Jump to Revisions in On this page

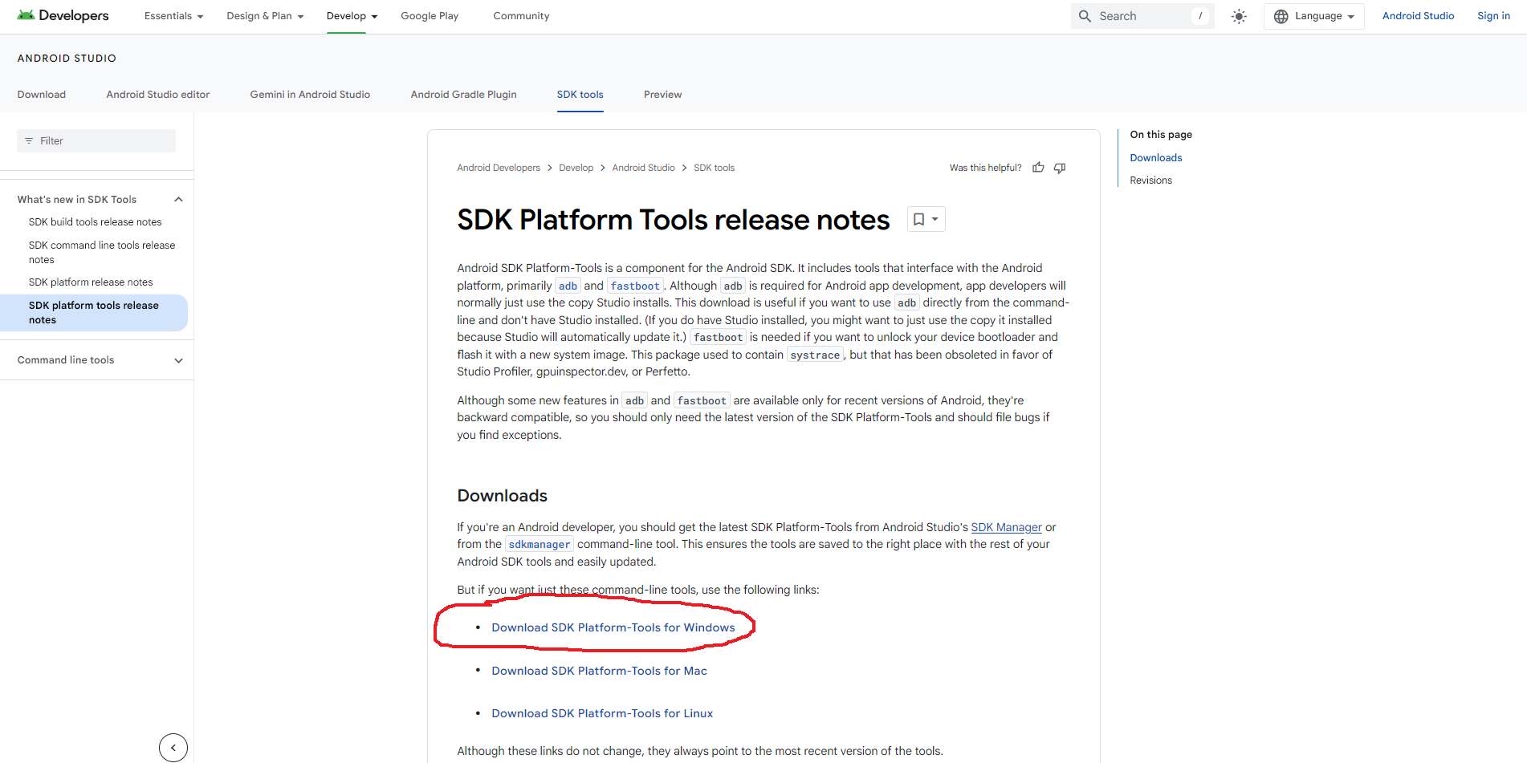(1150, 181)
